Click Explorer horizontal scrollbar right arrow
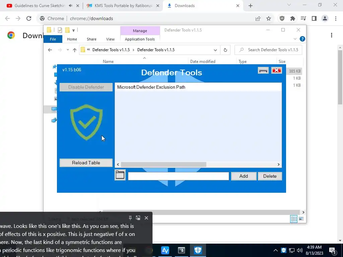343x257 pixels. [x=303, y=212]
